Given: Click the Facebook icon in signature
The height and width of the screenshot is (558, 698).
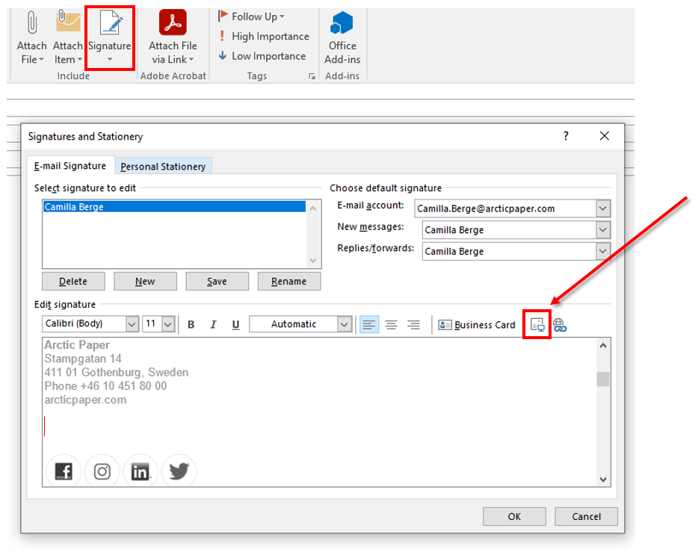Looking at the screenshot, I should coord(64,471).
